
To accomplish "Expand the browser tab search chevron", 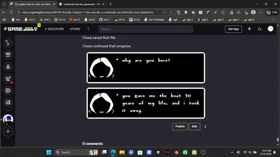I will (4, 4).
